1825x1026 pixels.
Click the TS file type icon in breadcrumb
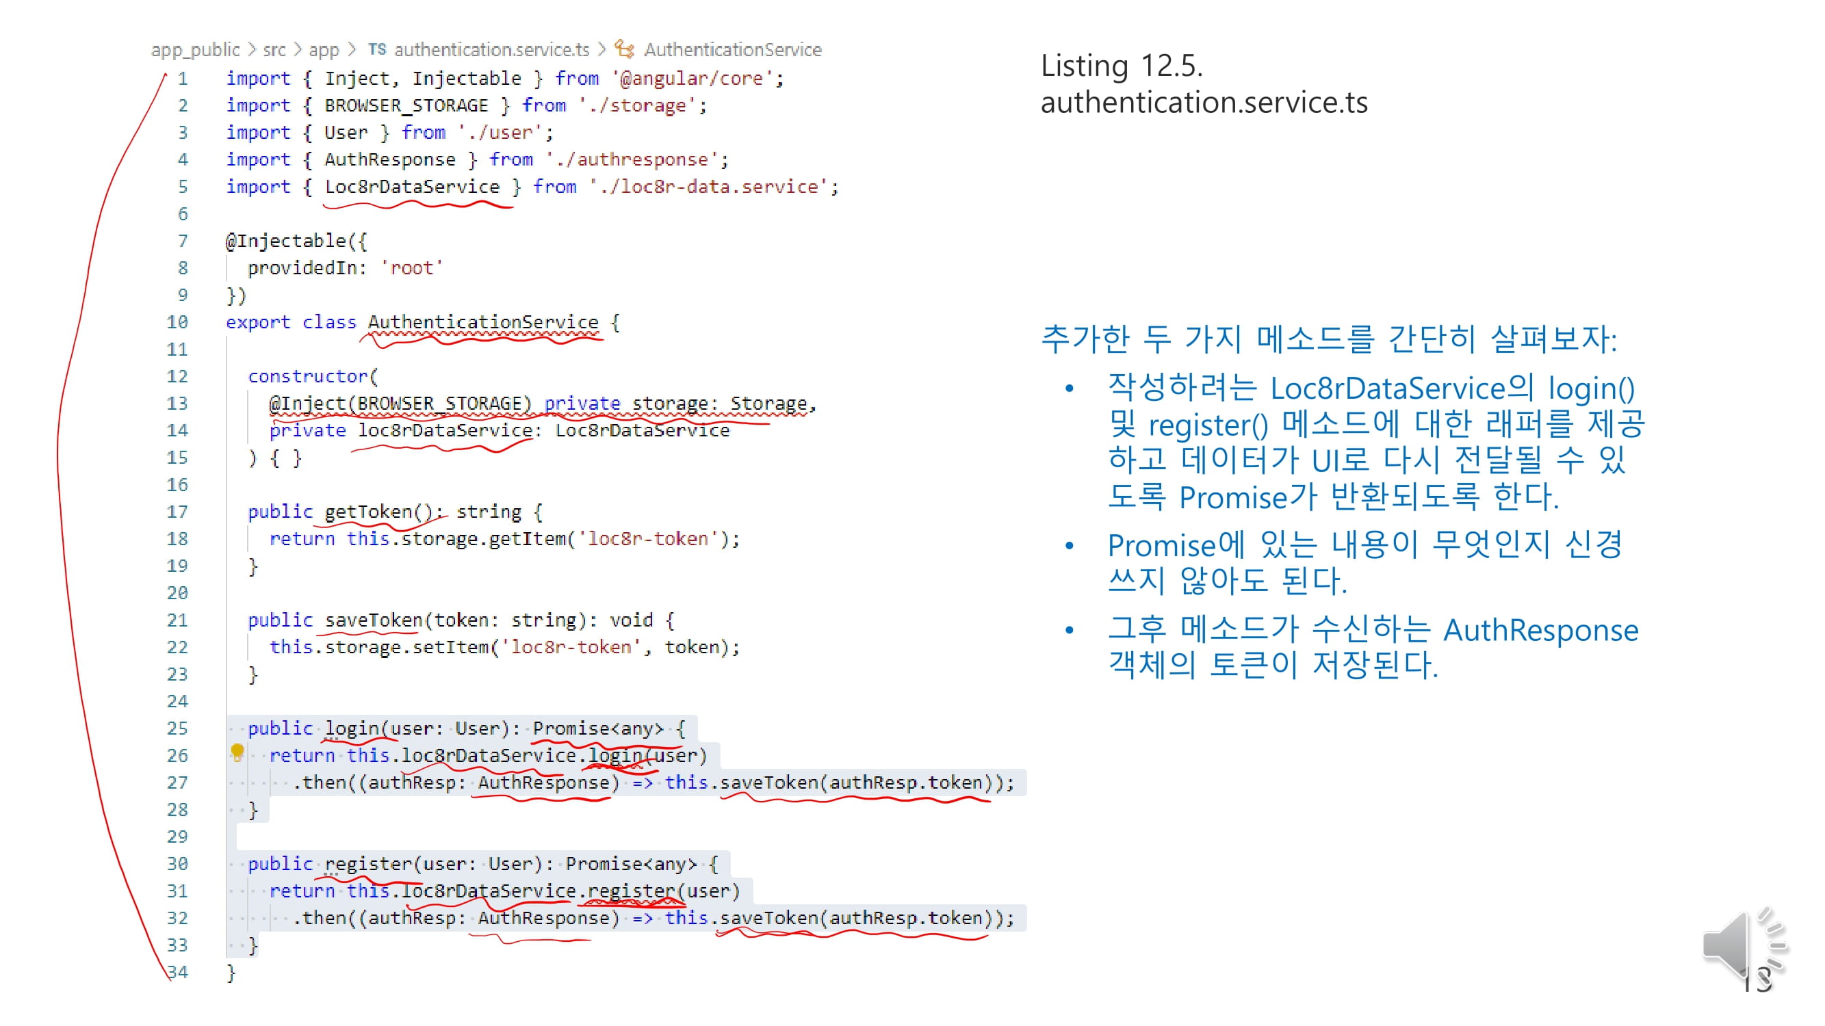pos(377,49)
